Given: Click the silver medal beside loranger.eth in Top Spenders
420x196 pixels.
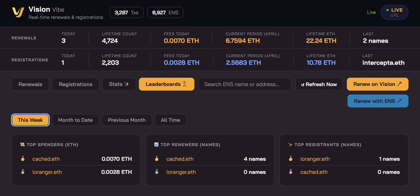Looking at the screenshot, I should [x=23, y=172].
